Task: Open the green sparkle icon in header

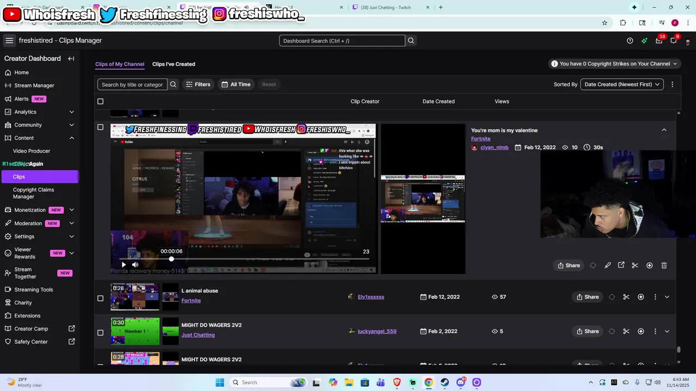Action: pyautogui.click(x=644, y=41)
